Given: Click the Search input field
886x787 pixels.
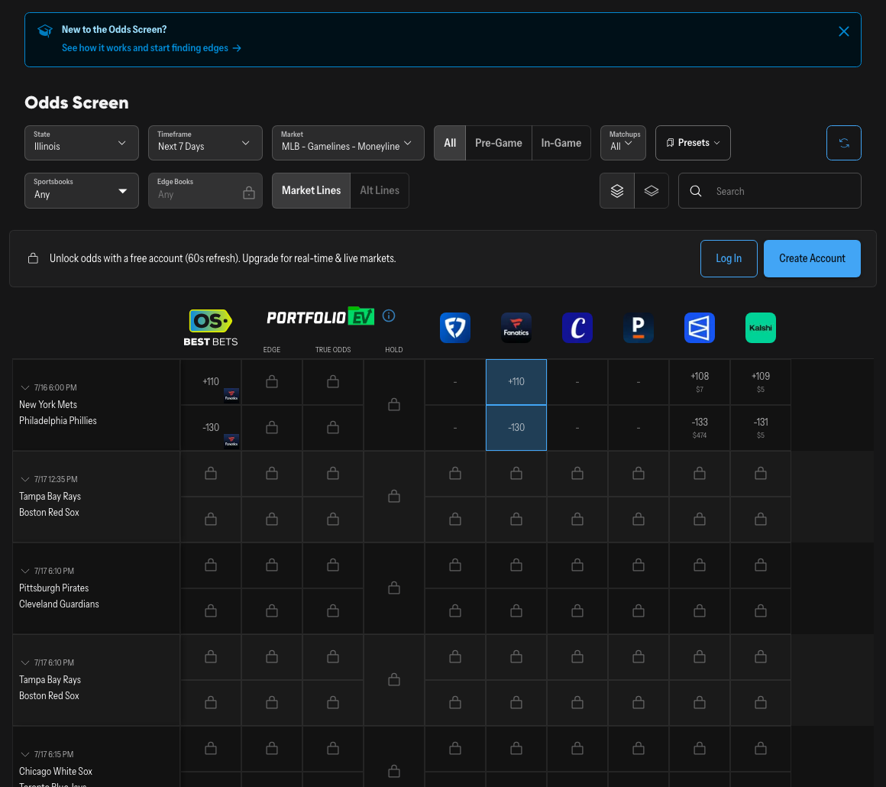Looking at the screenshot, I should pyautogui.click(x=770, y=191).
